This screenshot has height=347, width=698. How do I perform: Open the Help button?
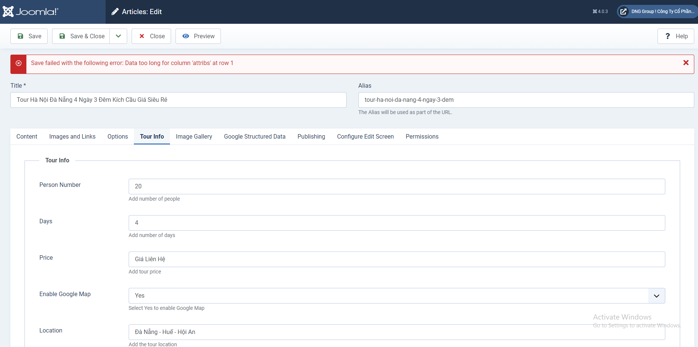[x=676, y=36]
